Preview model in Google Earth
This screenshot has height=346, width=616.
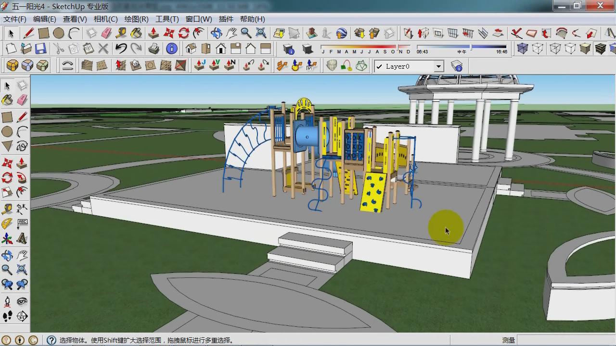click(x=341, y=33)
